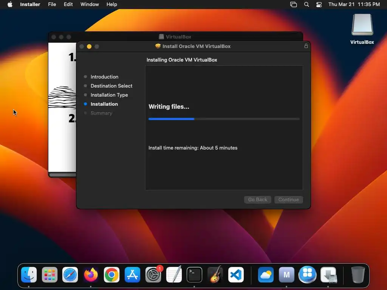Click the VirtualBox package icon in title bar
387x290 pixels.
(x=158, y=46)
